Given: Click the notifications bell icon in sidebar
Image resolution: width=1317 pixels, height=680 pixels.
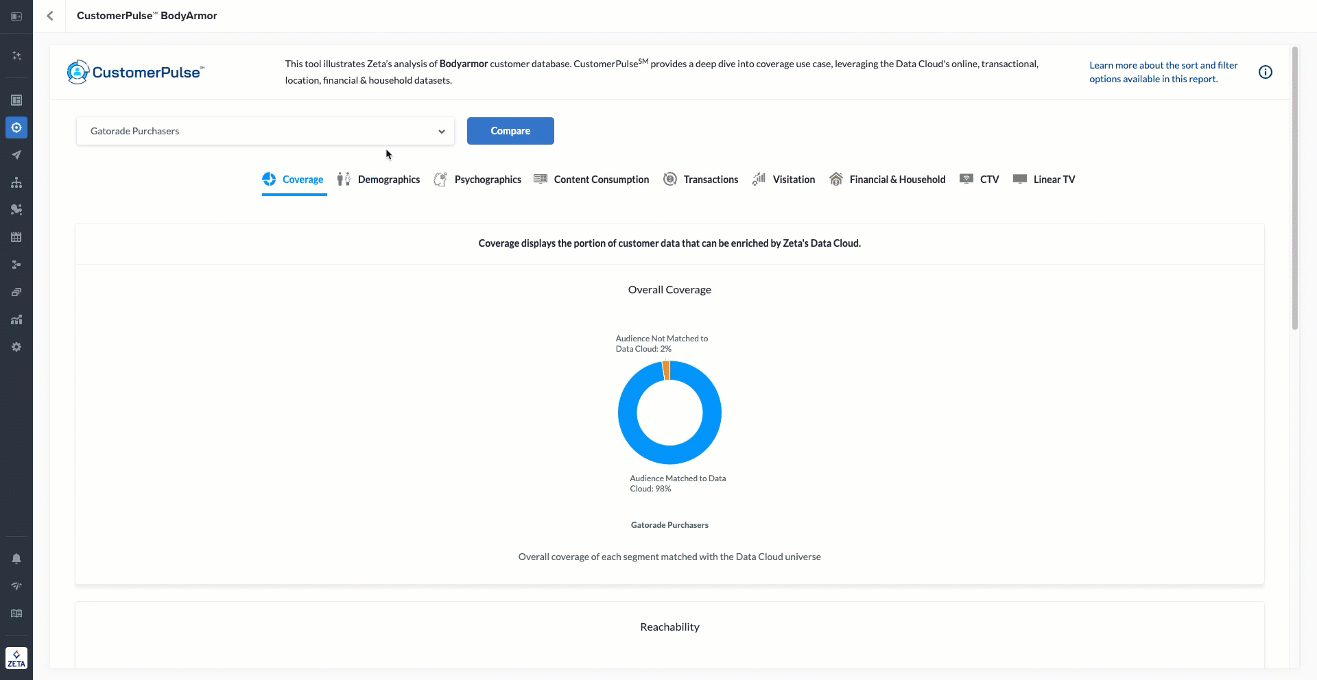Looking at the screenshot, I should [16, 559].
